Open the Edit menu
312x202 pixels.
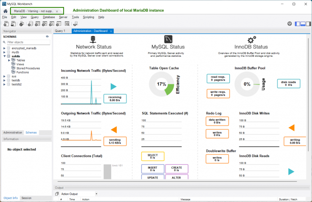click(x=14, y=17)
